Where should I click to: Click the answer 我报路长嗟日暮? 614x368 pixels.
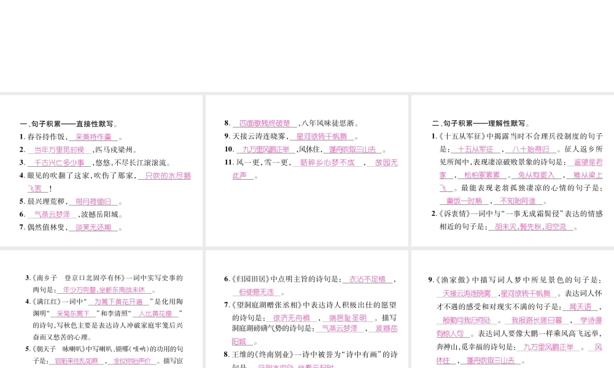click(x=537, y=320)
